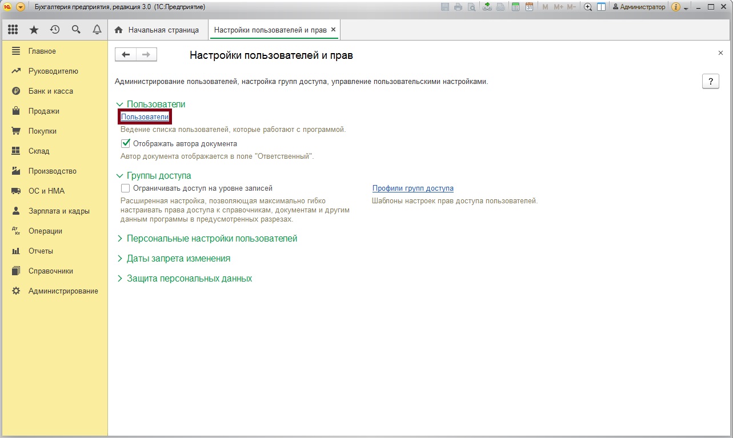The image size is (733, 438).
Task: Open the Главное section
Action: tap(42, 51)
